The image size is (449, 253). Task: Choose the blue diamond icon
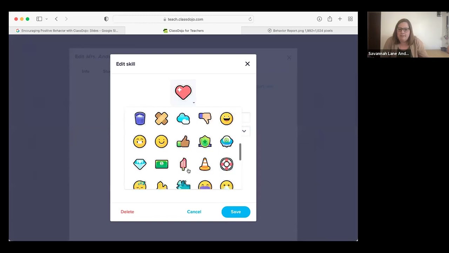point(140,164)
